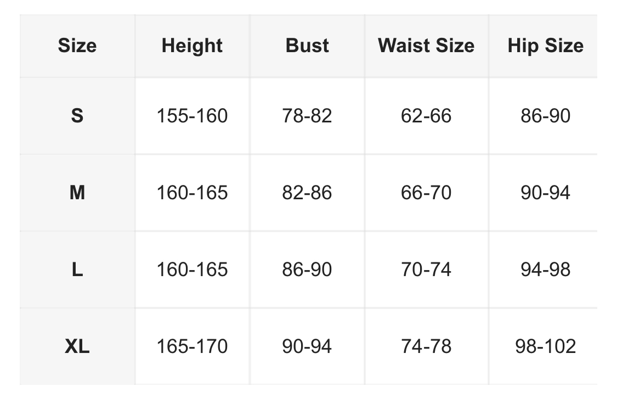617x398 pixels.
Task: Select the Hip Size column header
Action: click(545, 46)
